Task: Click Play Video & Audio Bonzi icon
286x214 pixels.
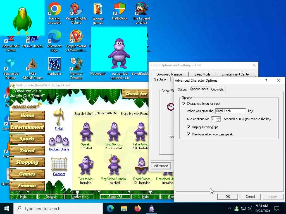Action: coord(114,165)
